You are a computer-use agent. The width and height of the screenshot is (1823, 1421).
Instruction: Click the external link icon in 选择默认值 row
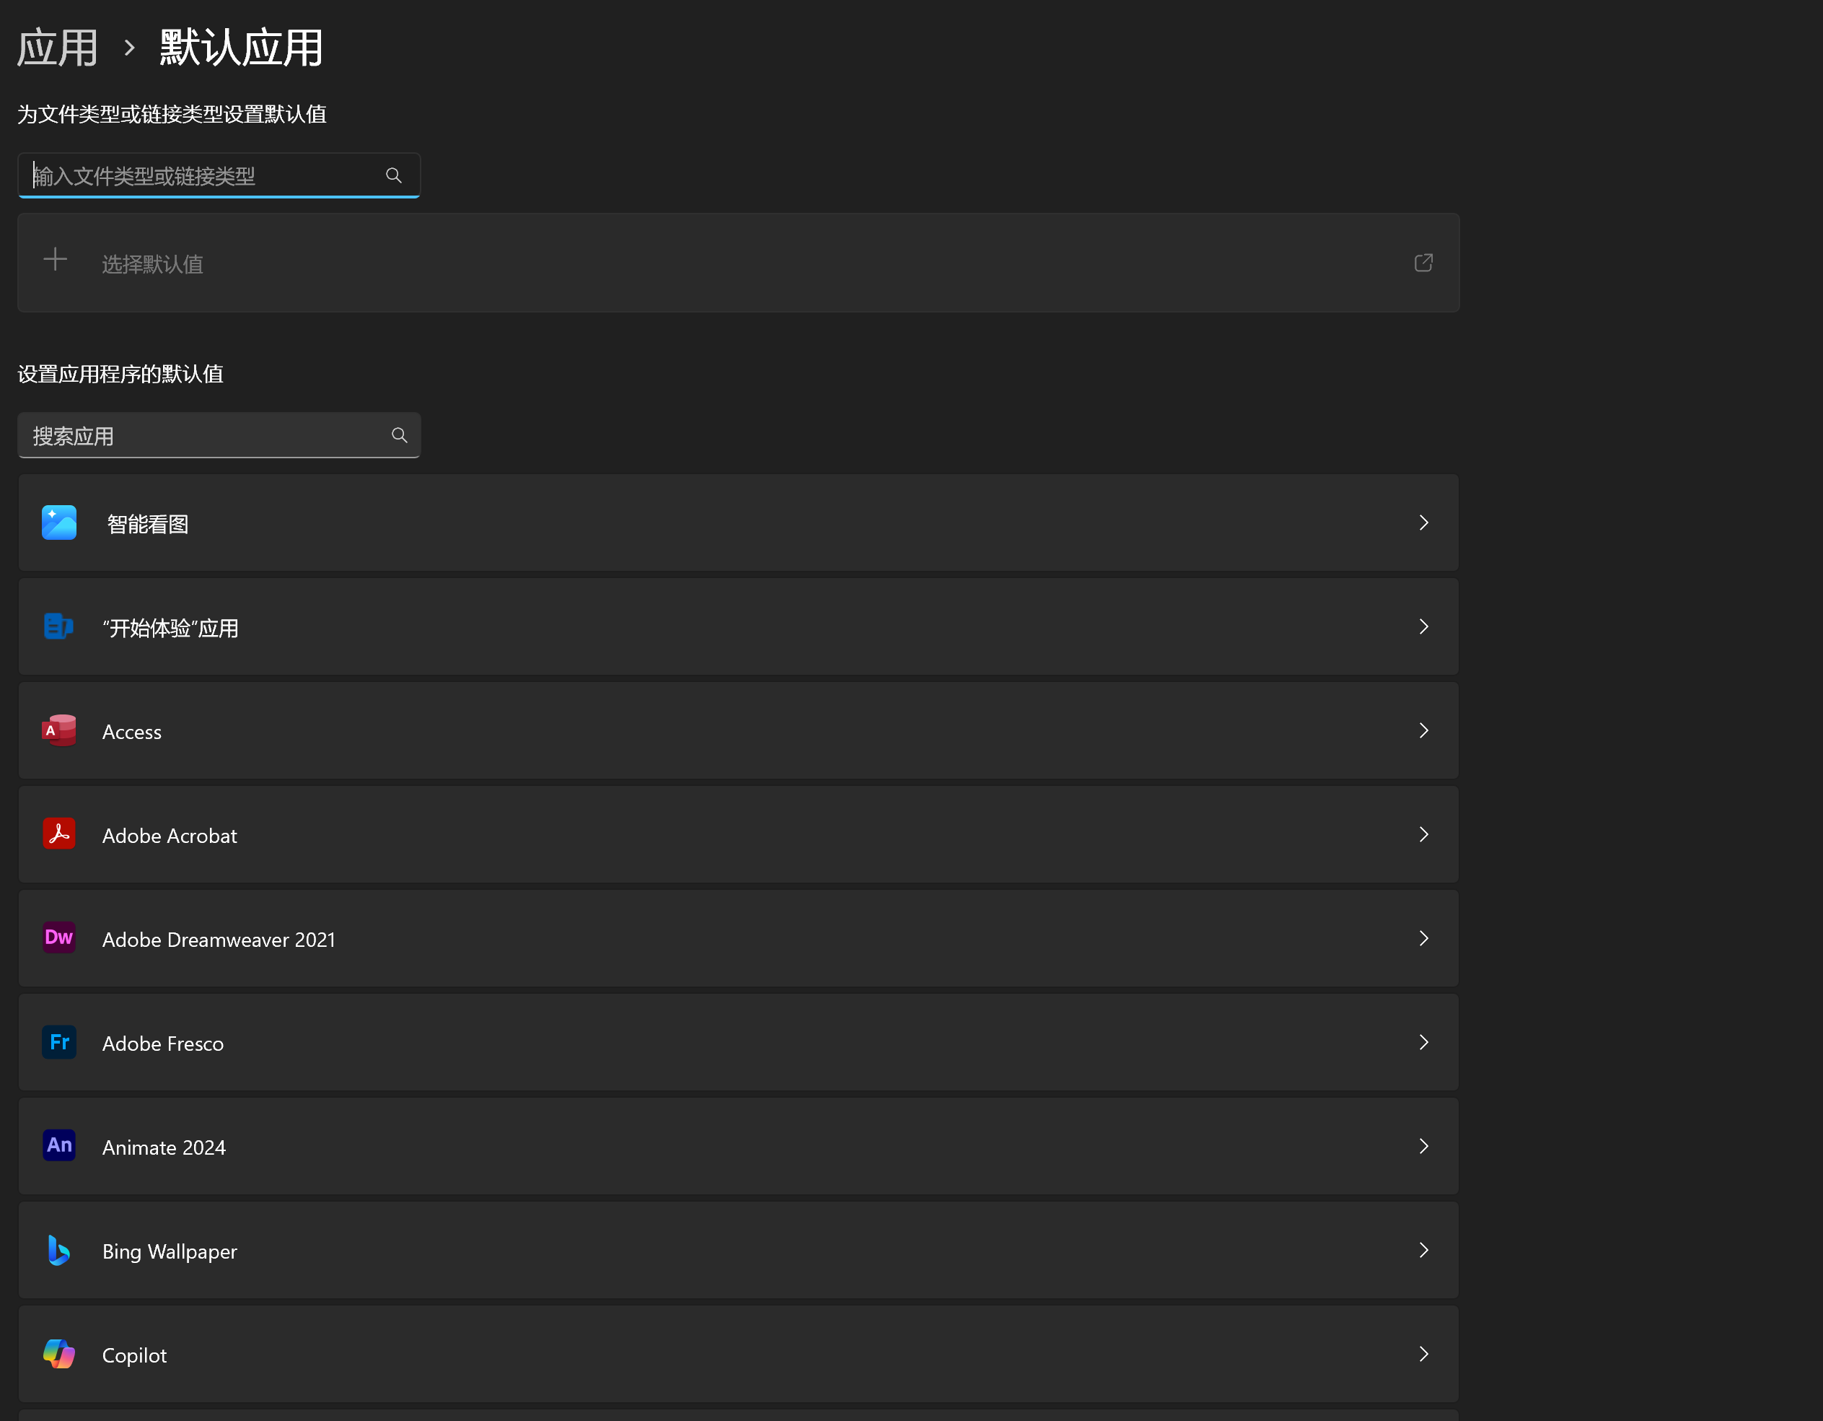pyautogui.click(x=1424, y=263)
